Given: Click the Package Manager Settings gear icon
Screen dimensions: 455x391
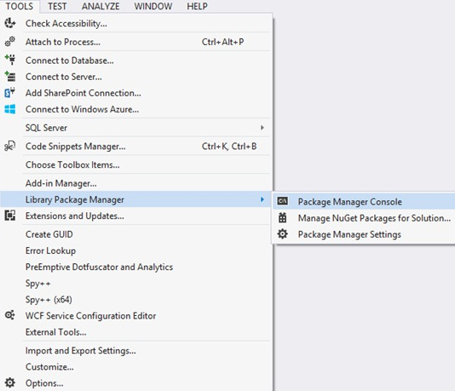Looking at the screenshot, I should coord(282,233).
